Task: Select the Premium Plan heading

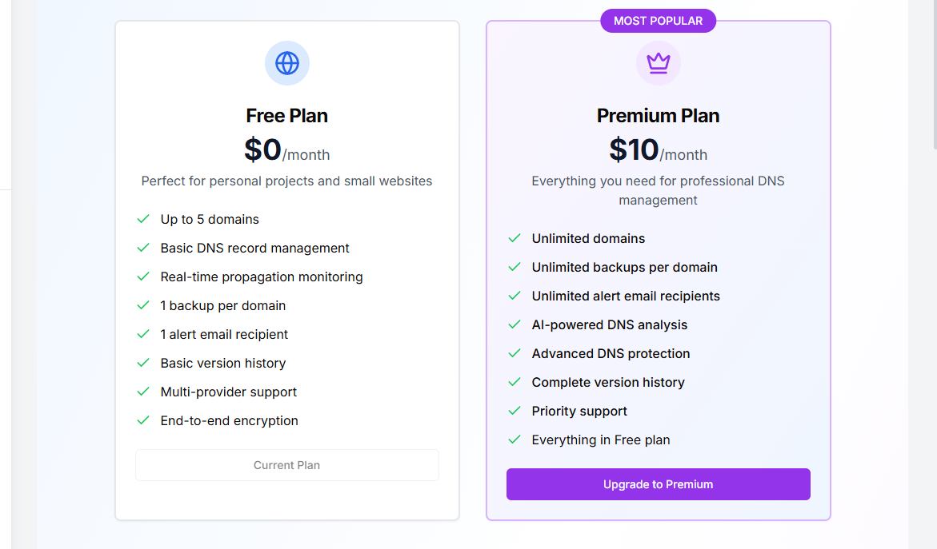Action: [658, 115]
